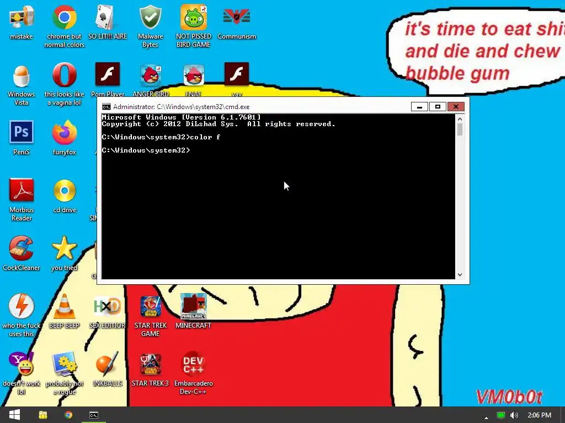Viewport: 565px width, 423px height.
Task: Open the MINECRAFT desktop icon
Action: 194,306
